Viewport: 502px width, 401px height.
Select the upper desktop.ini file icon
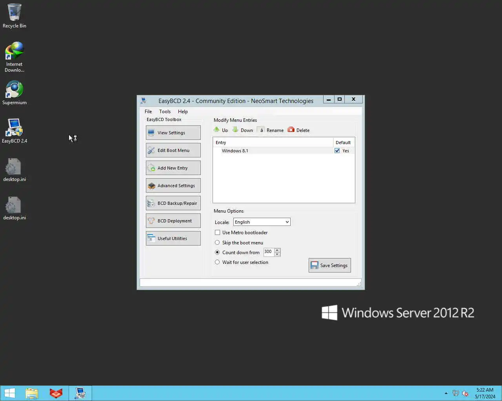(15, 170)
